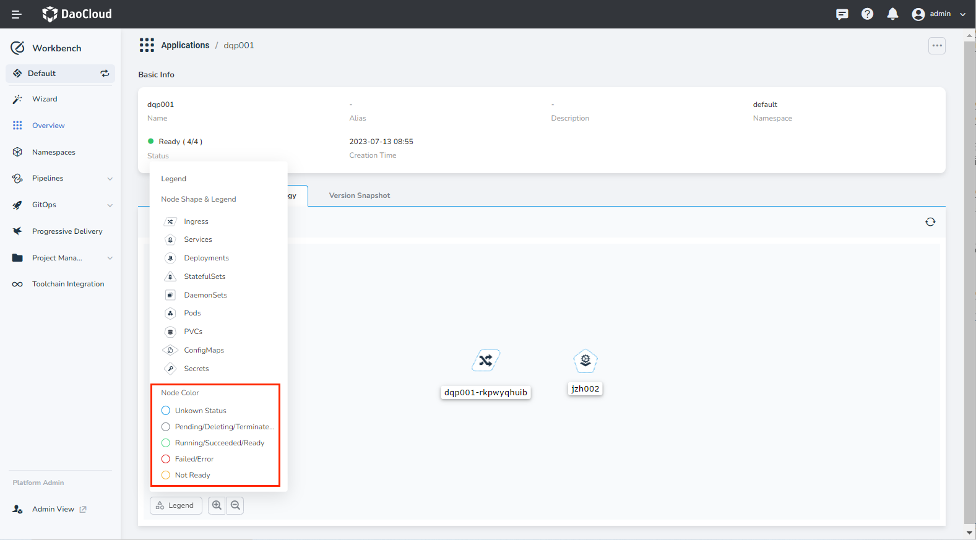
Task: Refresh the topology view
Action: [x=930, y=222]
